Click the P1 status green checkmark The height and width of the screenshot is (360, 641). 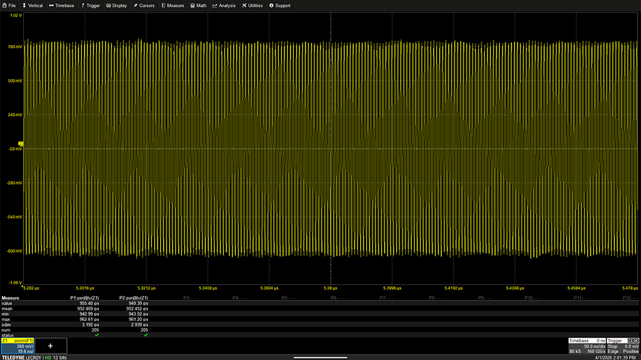point(97,335)
